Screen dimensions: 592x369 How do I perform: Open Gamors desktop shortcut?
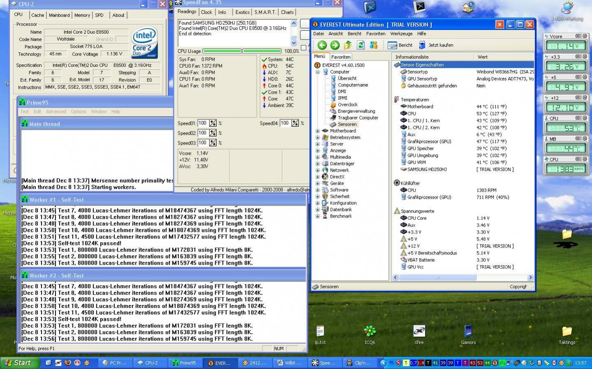point(468,335)
